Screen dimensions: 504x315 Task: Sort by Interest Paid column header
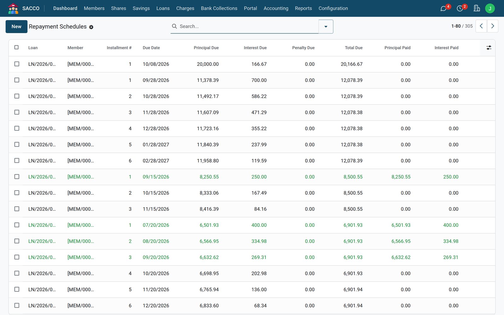coord(446,48)
